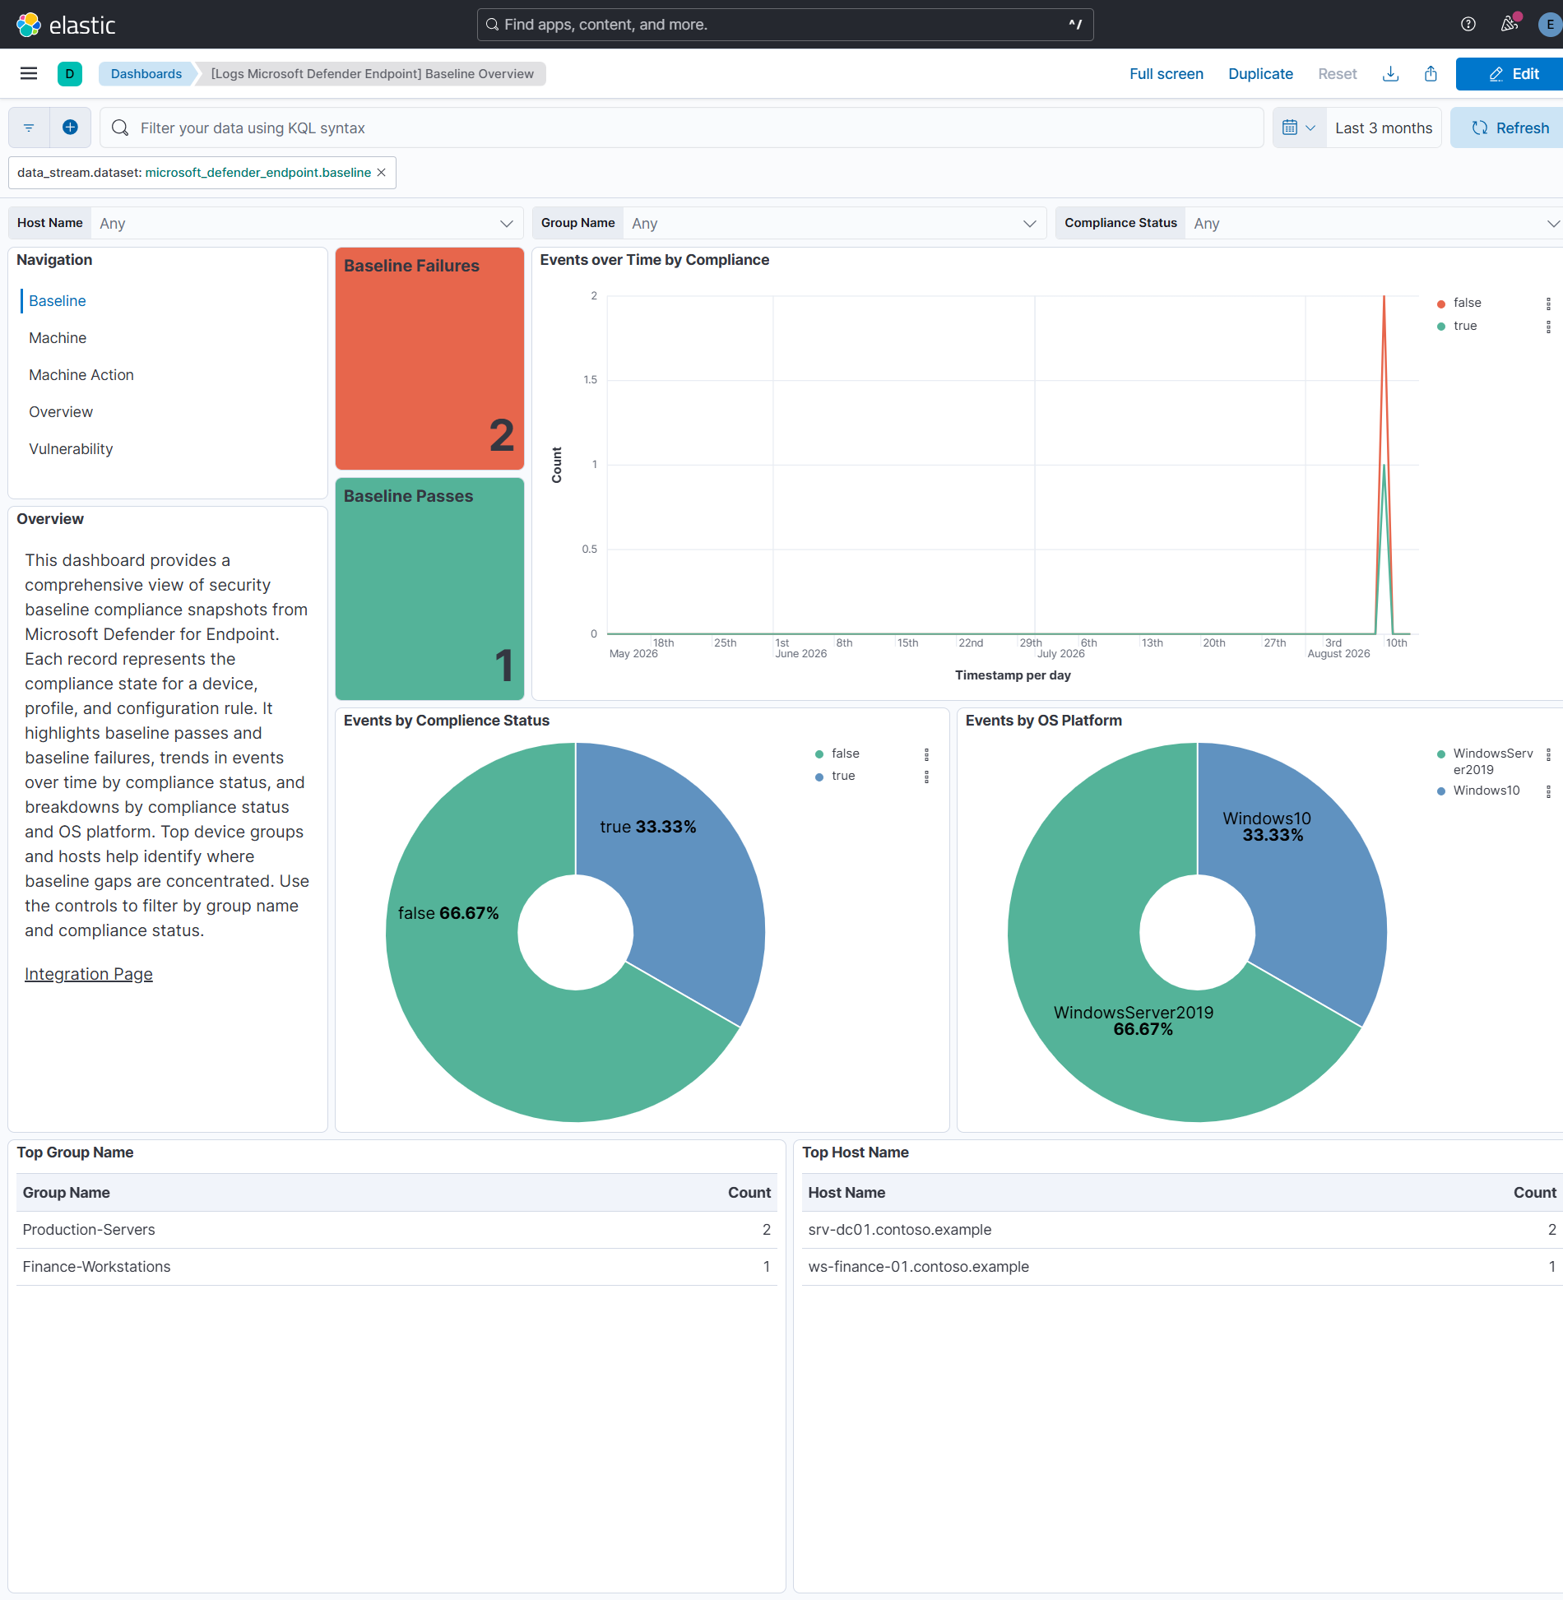Go to Machine Action dashboard link

(81, 375)
